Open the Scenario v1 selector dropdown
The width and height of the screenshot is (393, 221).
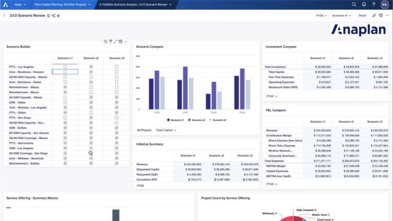(x=341, y=15)
